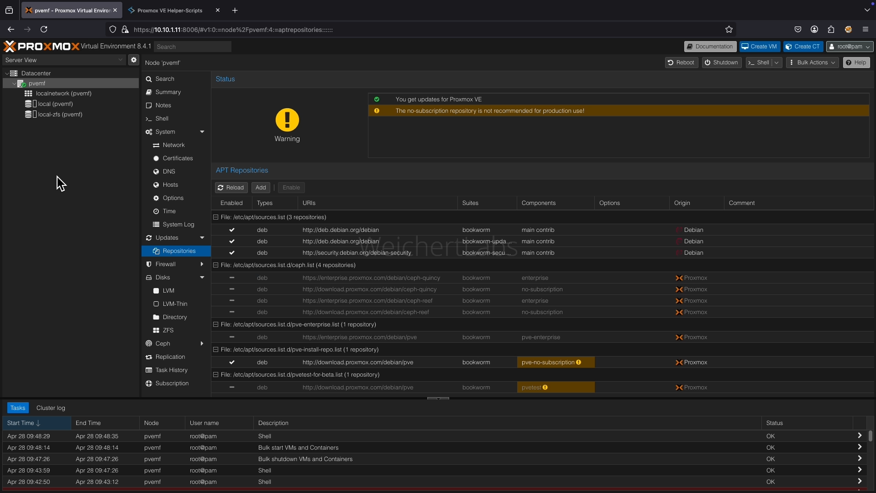
Task: Open Task History in node menu
Action: point(171,370)
